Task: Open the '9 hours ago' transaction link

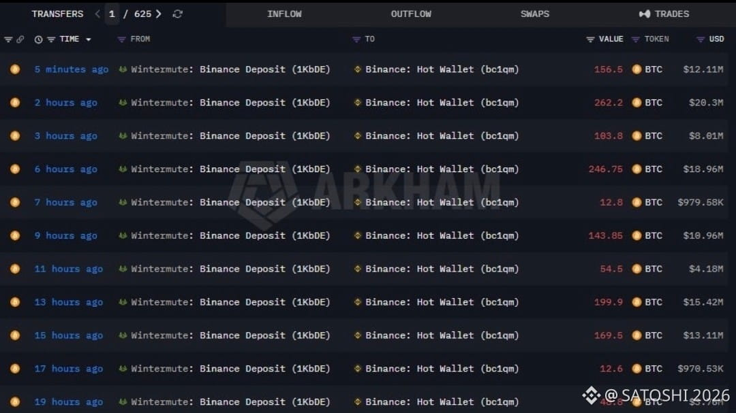Action: point(65,236)
